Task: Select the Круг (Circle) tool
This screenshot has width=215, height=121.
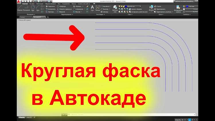Action: click(33, 8)
